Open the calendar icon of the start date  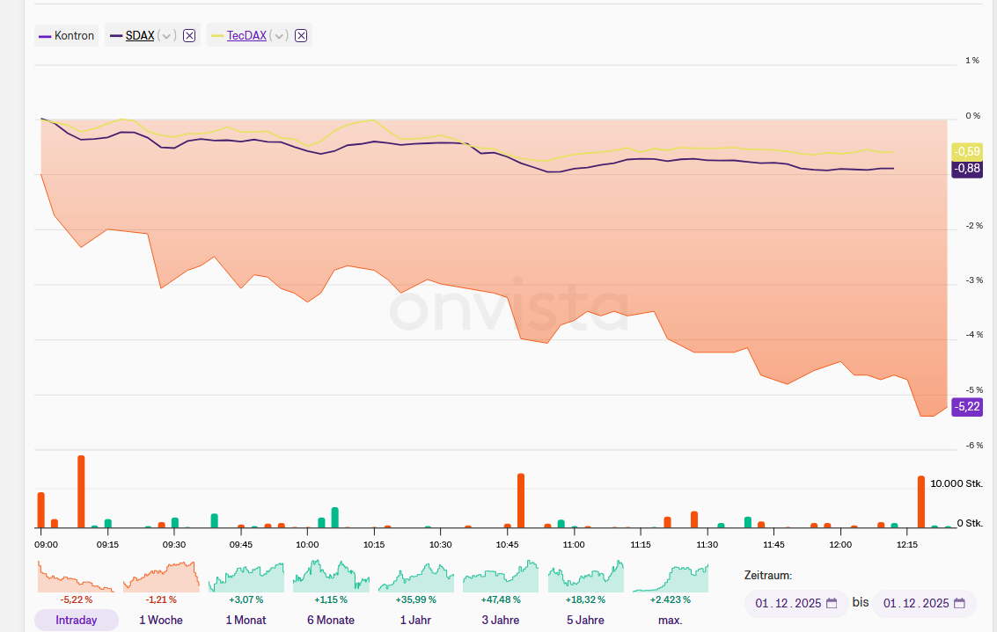[x=832, y=603]
